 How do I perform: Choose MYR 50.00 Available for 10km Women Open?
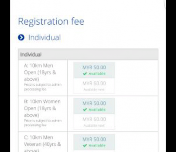94,106
